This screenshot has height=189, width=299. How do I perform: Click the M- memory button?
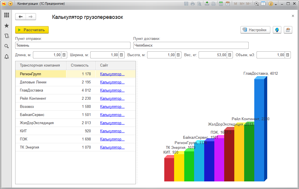pyautogui.click(x=248, y=4)
